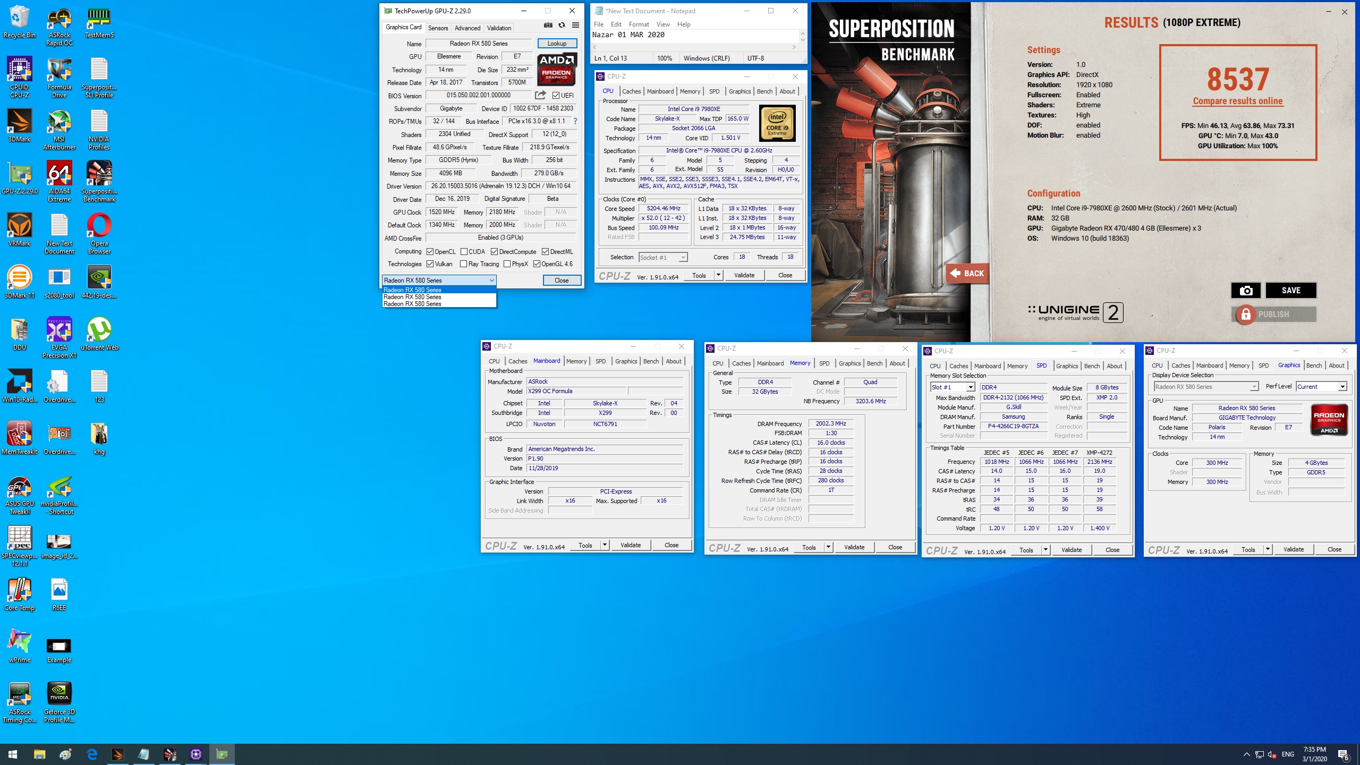Open AIDA64 Extreme desktop icon
Image resolution: width=1360 pixels, height=765 pixels.
(59, 182)
